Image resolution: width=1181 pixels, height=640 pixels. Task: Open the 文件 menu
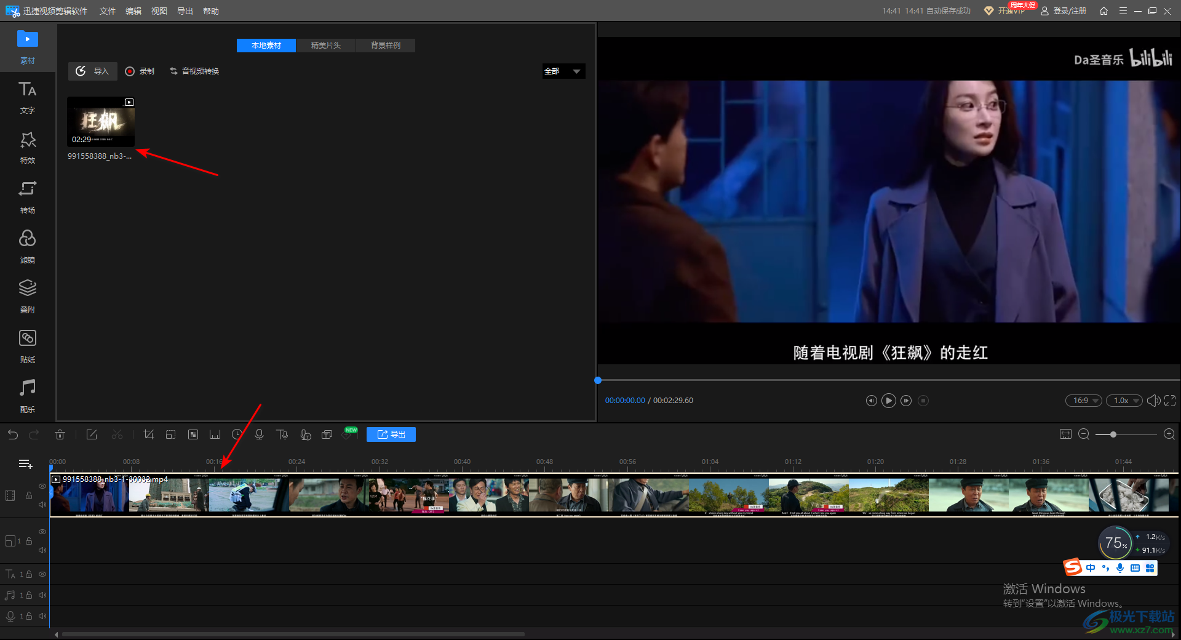tap(108, 11)
